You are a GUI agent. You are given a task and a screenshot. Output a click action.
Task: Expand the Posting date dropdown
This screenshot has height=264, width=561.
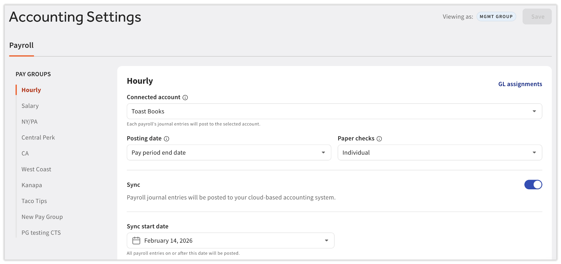(229, 153)
